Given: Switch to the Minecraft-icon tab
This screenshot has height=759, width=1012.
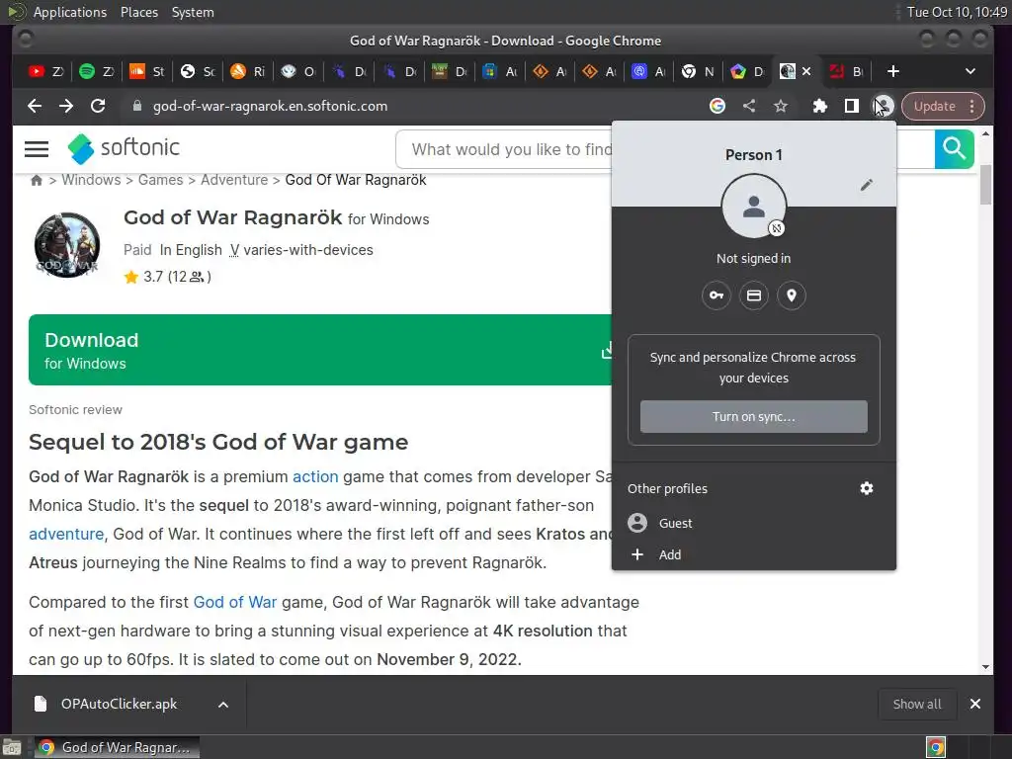Looking at the screenshot, I should (x=450, y=71).
